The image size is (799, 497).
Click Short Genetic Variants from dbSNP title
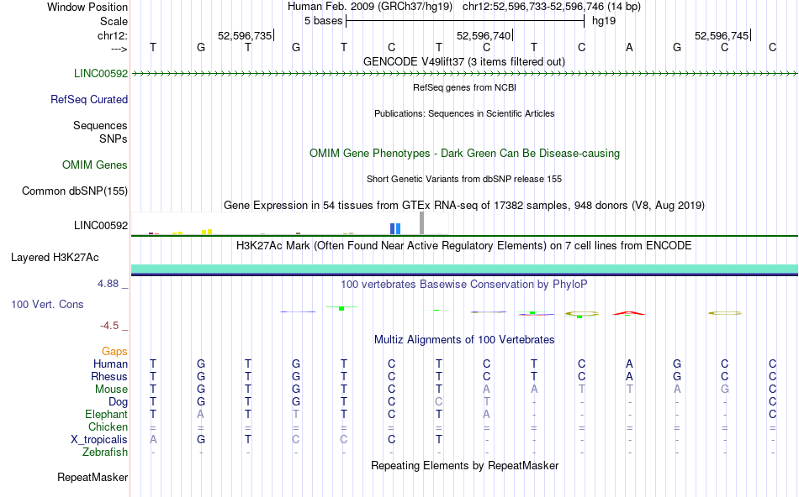click(x=464, y=179)
